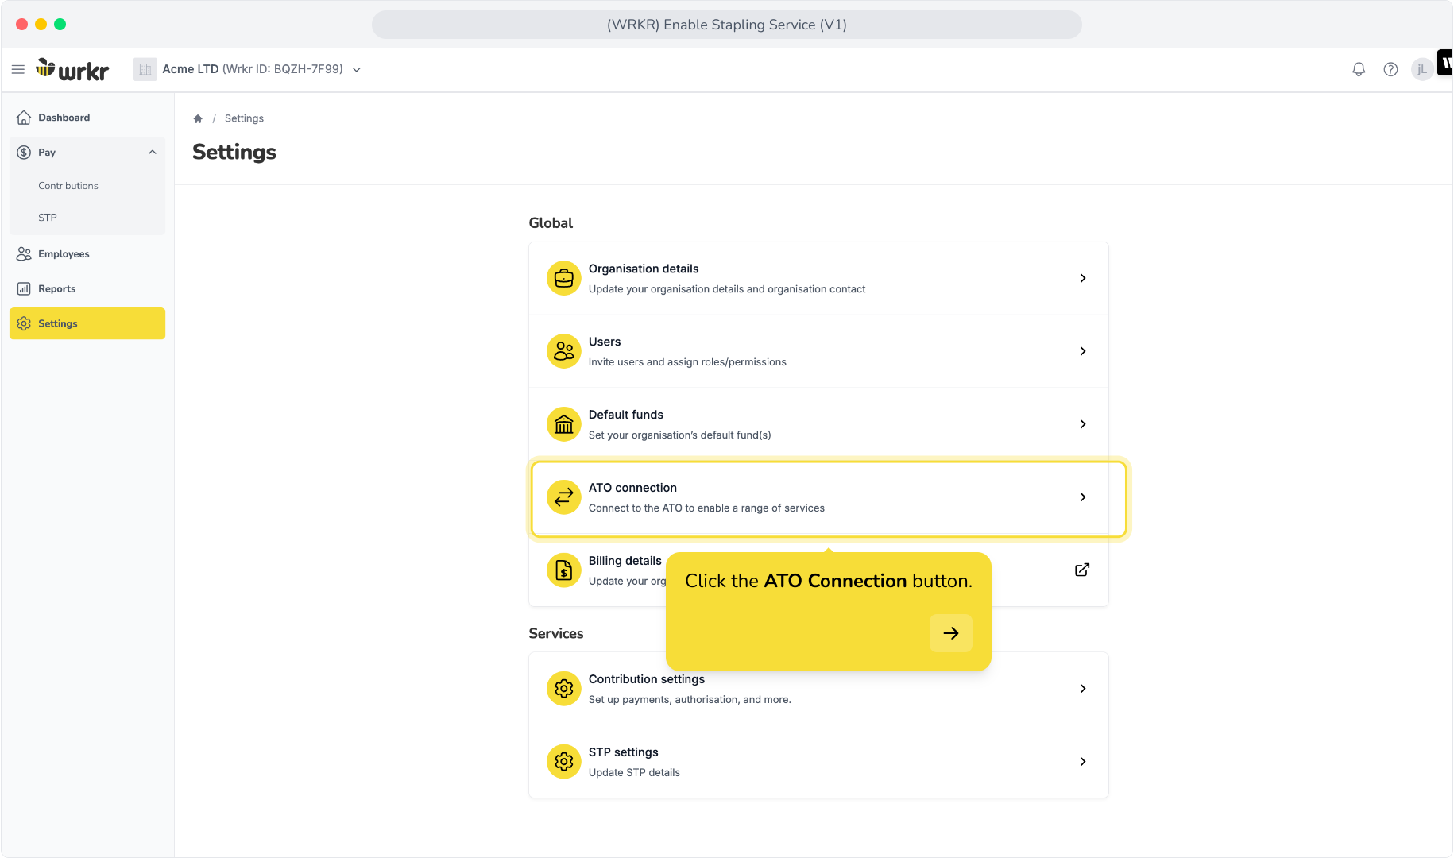Screen dimensions: 1454x858
Task: Click the Default funds bank icon
Action: coord(563,424)
